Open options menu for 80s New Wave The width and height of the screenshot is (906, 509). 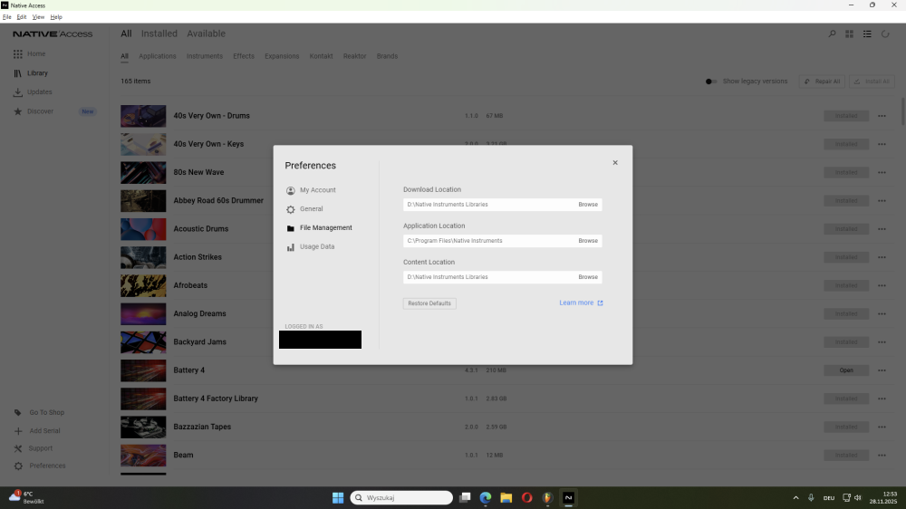882,173
